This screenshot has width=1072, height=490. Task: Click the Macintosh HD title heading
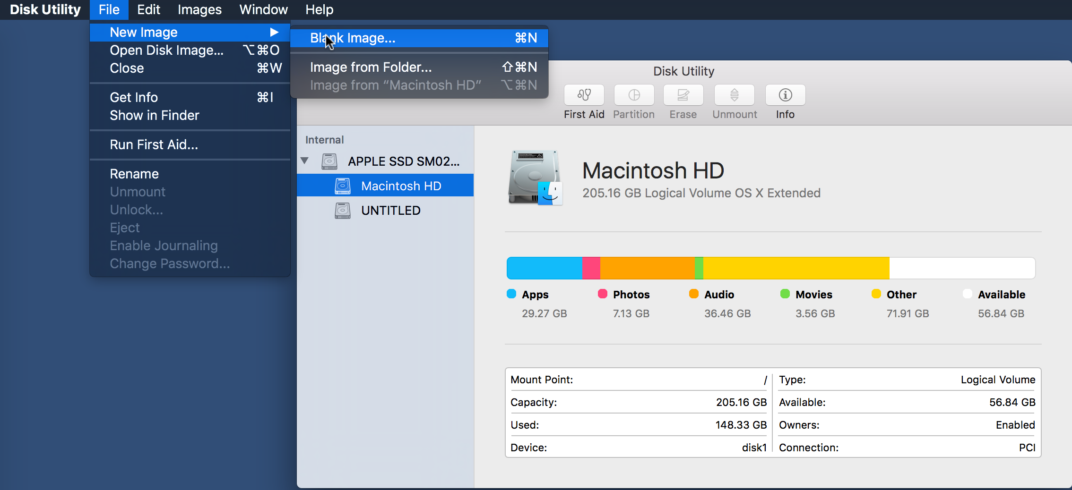tap(653, 170)
